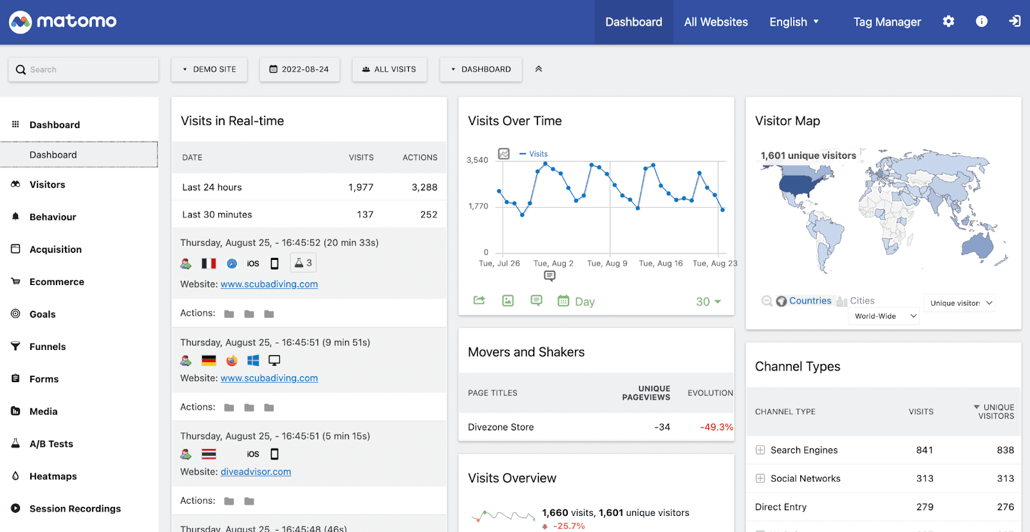Open Heatmaps in the sidebar
Image resolution: width=1030 pixels, height=532 pixels.
pyautogui.click(x=53, y=476)
